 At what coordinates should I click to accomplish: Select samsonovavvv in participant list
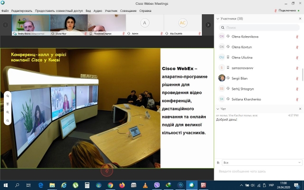pos(259,68)
